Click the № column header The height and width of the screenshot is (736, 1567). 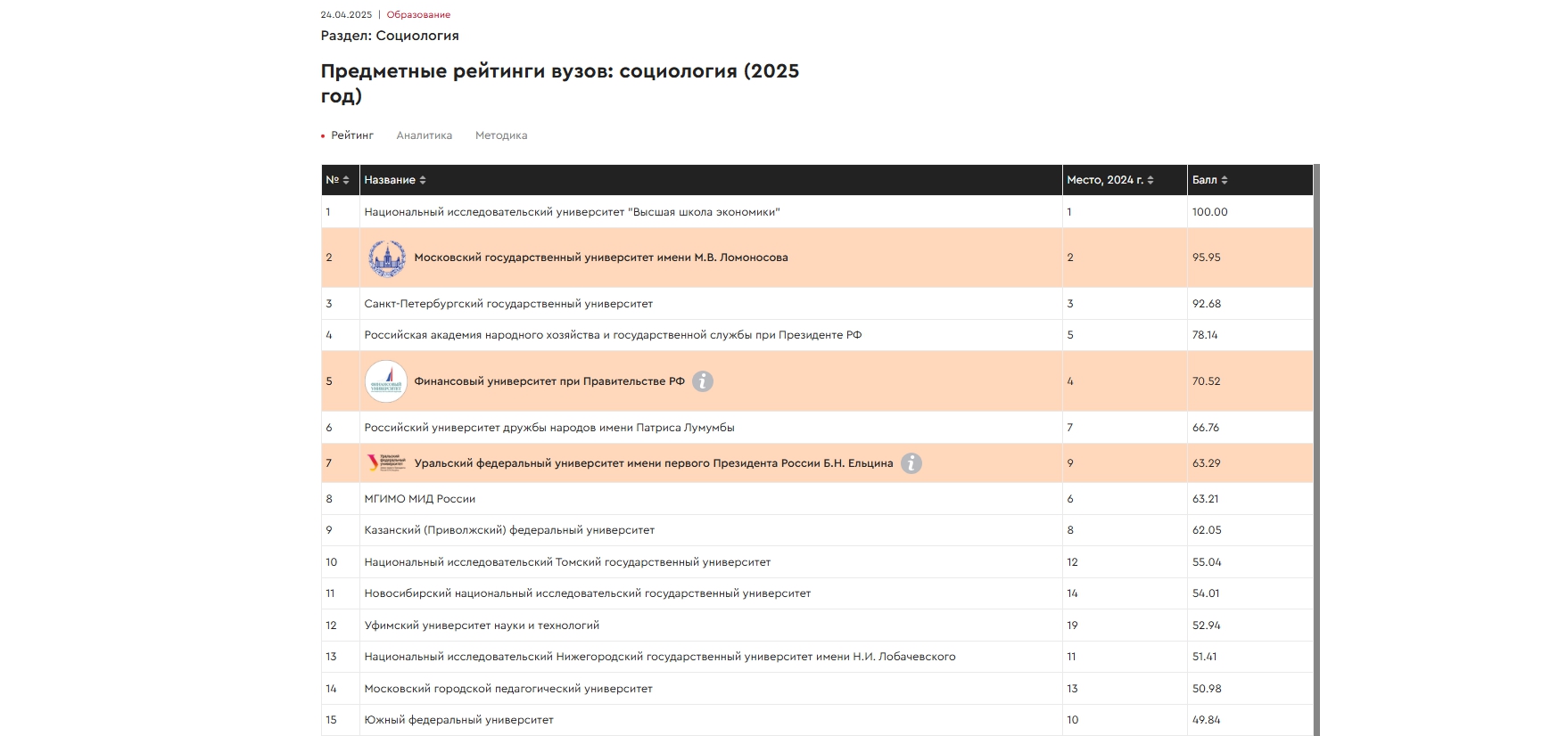point(341,180)
